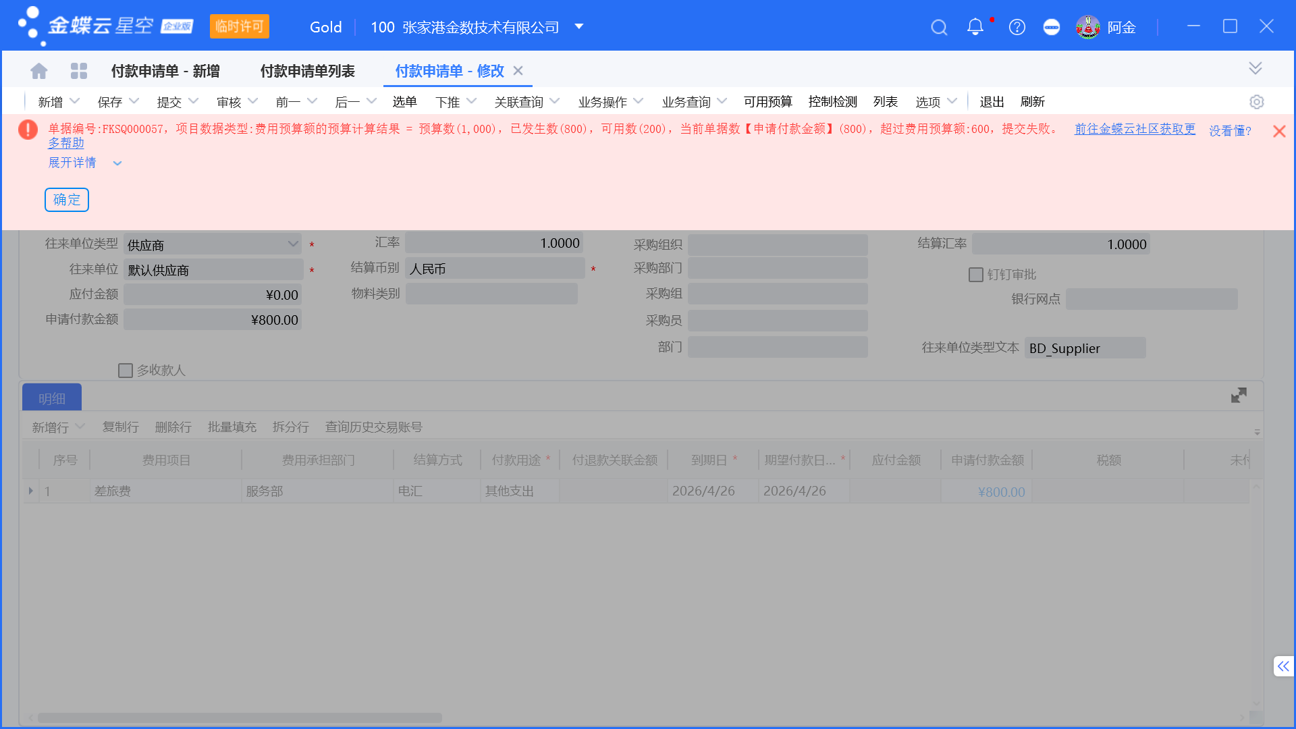The height and width of the screenshot is (729, 1296).
Task: Expand the row 1 indicator arrow
Action: 31,491
